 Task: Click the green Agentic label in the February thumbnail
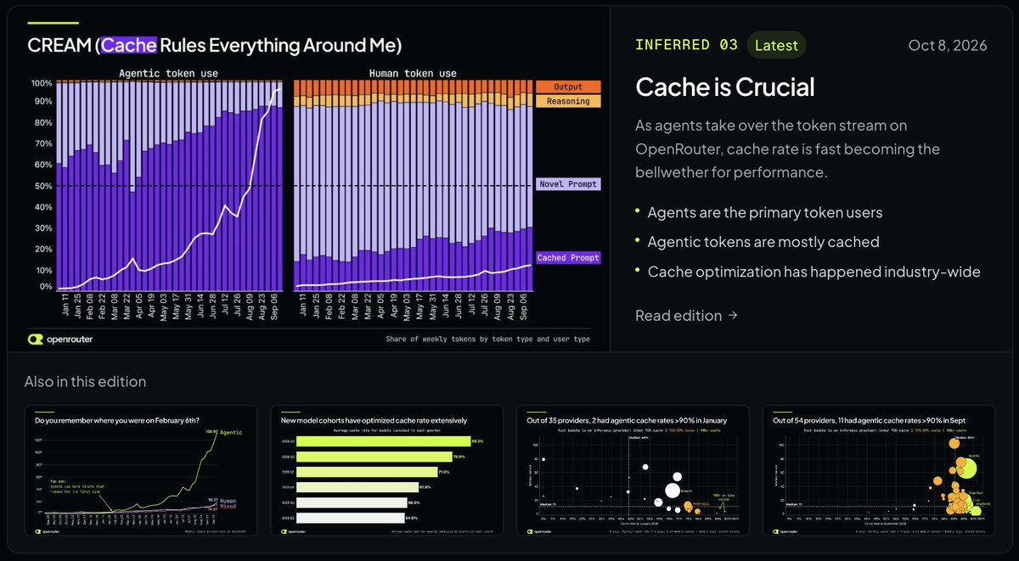(231, 433)
